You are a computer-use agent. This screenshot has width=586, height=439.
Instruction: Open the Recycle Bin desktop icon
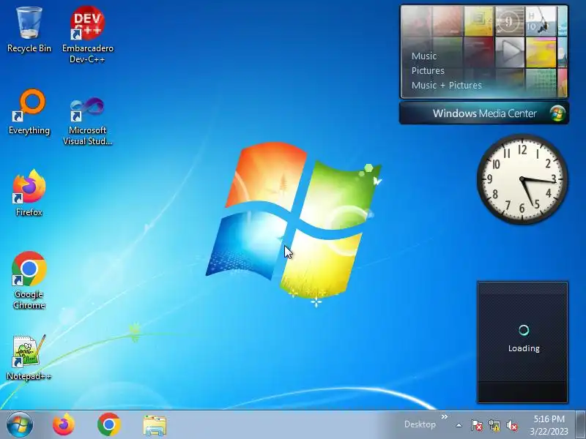tap(29, 30)
